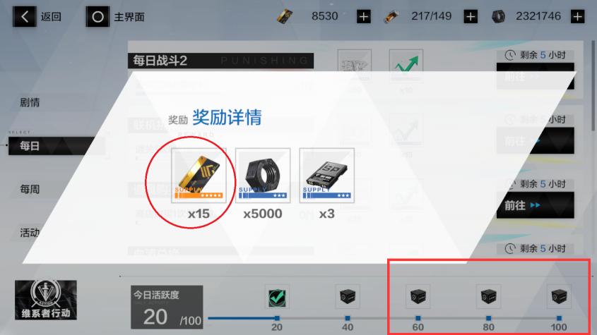Tap the back arrow icon labeled 返回
This screenshot has width=597, height=335.
pos(25,17)
